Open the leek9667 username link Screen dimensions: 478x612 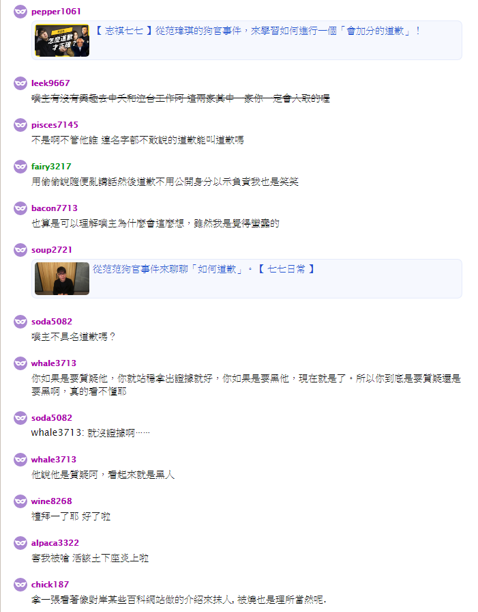(50, 83)
